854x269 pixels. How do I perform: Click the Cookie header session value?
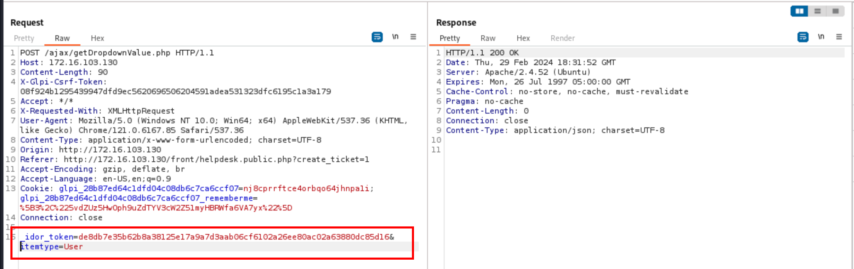(x=306, y=188)
